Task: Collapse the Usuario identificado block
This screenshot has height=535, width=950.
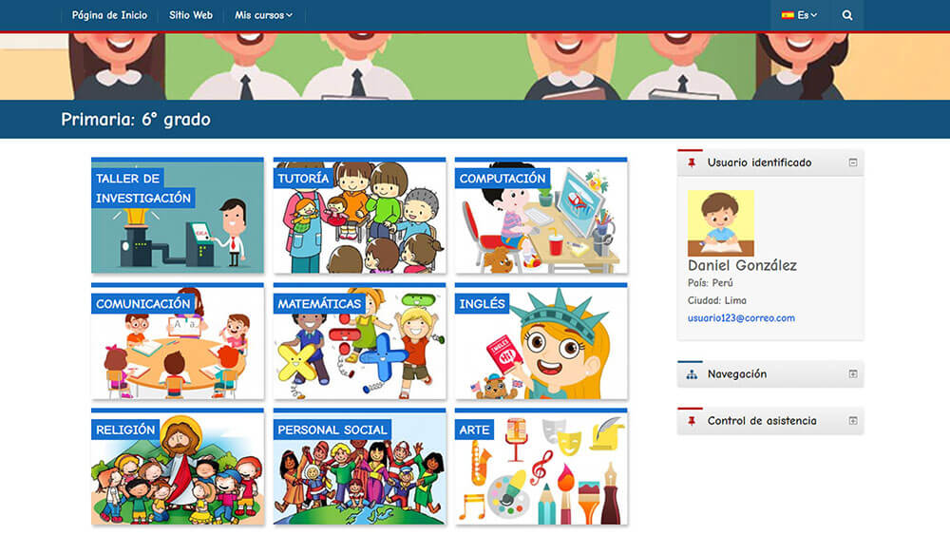Action: [x=853, y=162]
